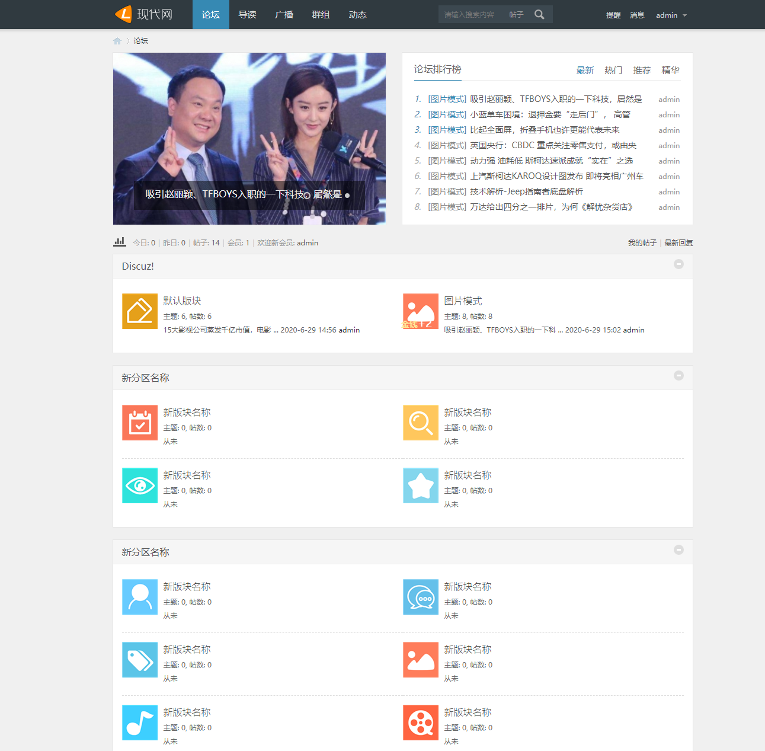Viewport: 765px width, 751px height.
Task: Click the film reel forum icon
Action: [x=421, y=723]
